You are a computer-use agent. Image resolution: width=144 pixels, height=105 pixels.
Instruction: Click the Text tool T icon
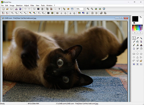[59, 9]
